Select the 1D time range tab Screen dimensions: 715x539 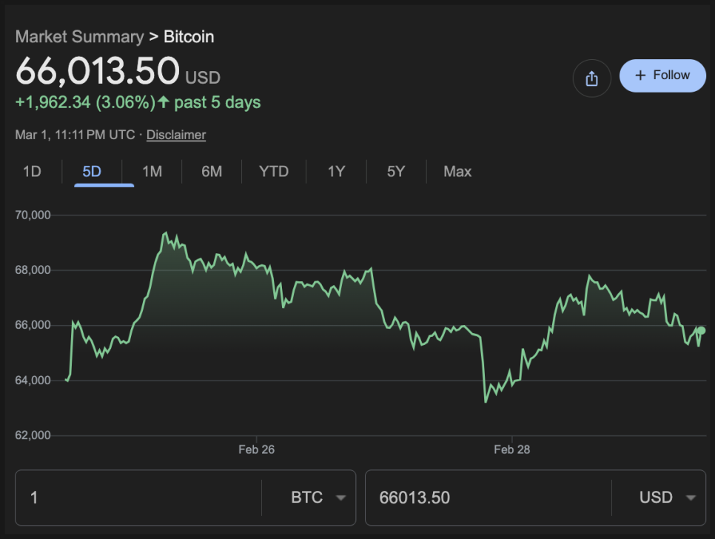click(x=32, y=172)
